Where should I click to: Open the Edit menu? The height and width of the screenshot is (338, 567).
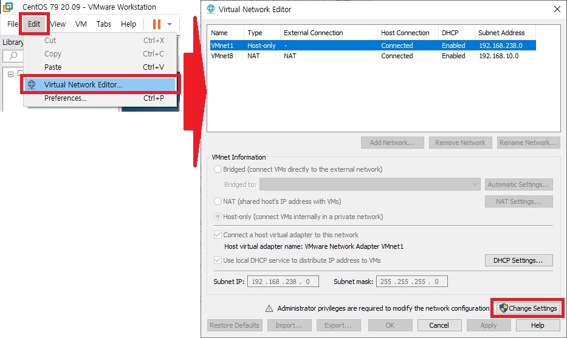coord(34,24)
